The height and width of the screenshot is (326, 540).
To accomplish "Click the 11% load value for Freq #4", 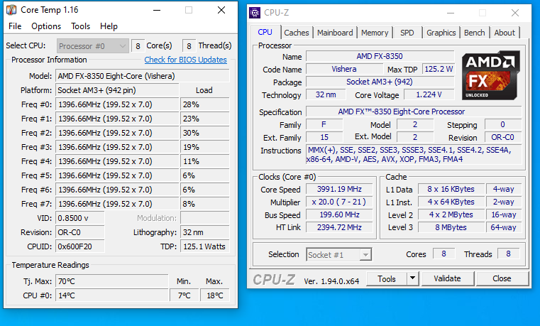I will [x=204, y=161].
